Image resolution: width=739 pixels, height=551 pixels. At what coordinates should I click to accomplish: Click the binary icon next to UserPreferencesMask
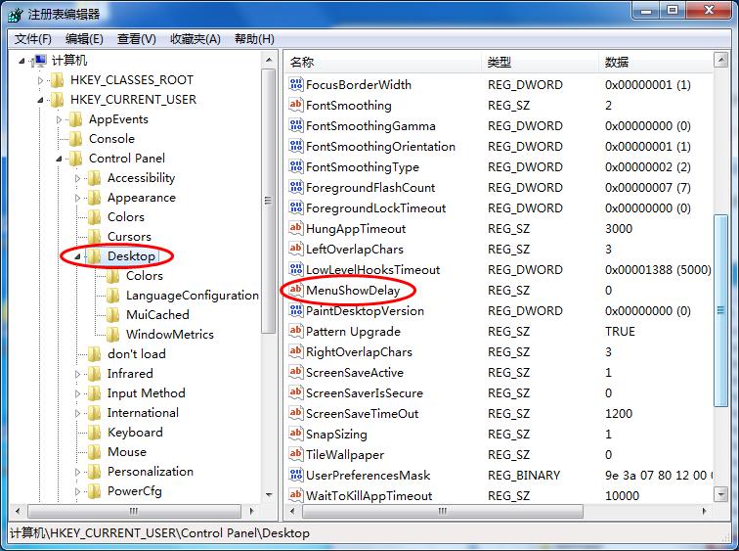297,476
